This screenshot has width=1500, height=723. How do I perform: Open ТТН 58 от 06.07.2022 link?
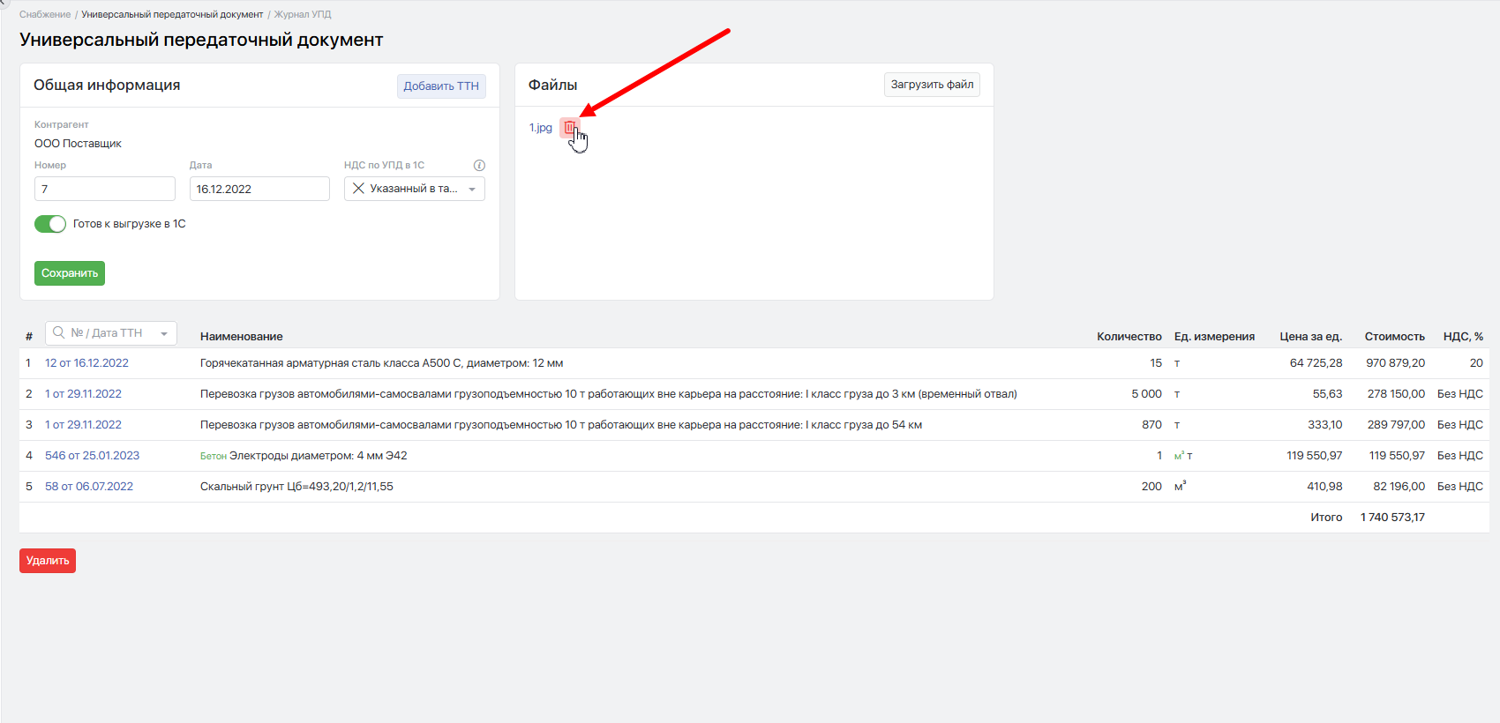(x=89, y=487)
